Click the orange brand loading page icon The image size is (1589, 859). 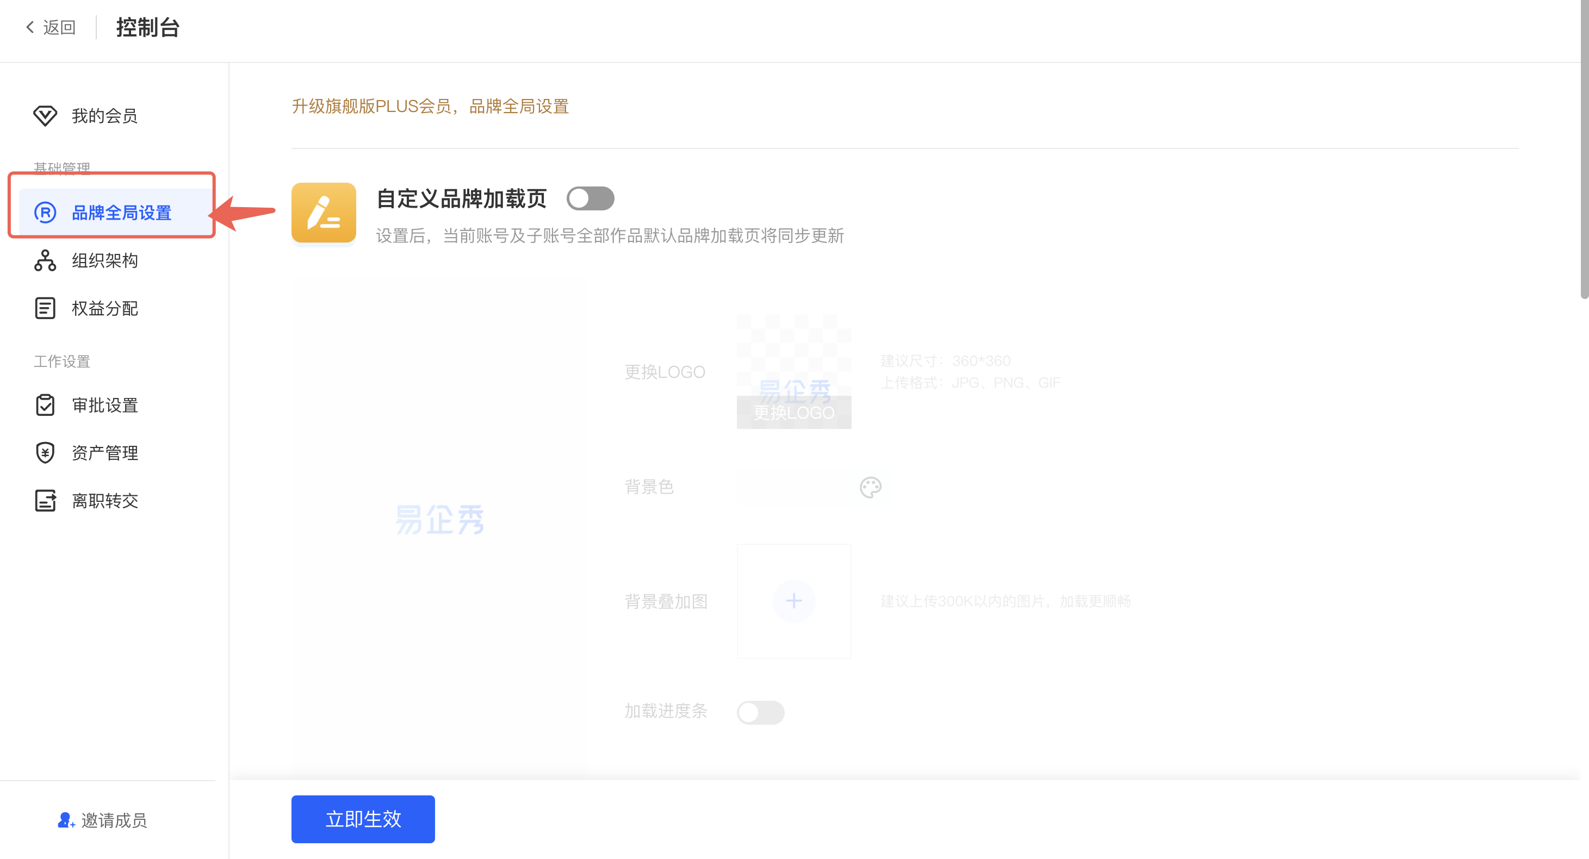[x=323, y=213]
